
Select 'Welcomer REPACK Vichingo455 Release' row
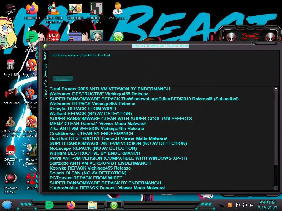93,104
